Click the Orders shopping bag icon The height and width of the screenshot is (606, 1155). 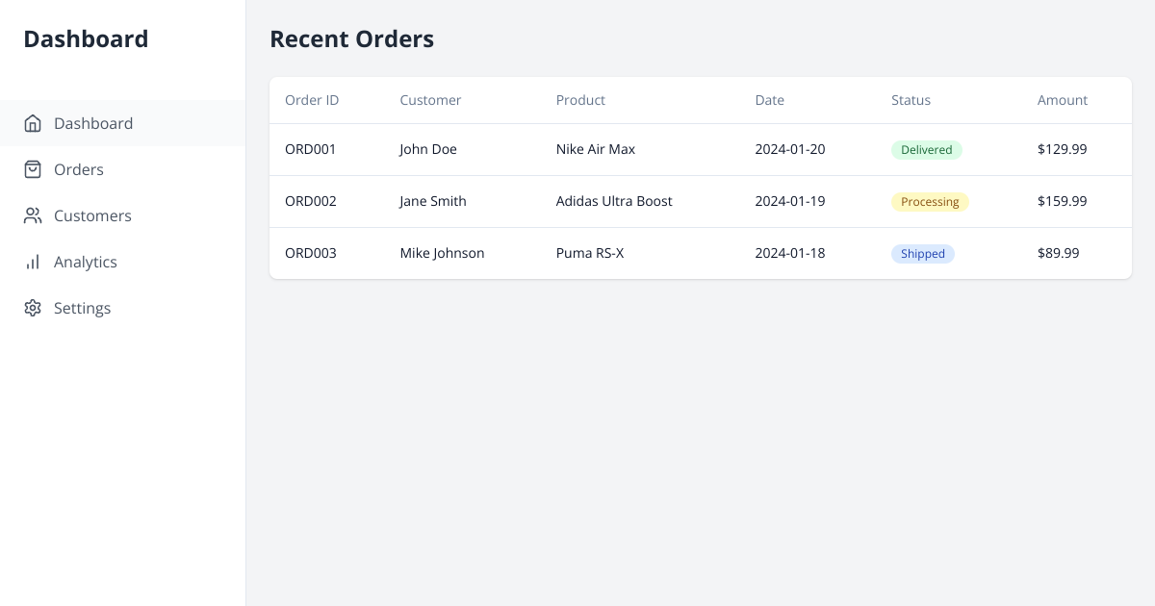pyautogui.click(x=33, y=169)
